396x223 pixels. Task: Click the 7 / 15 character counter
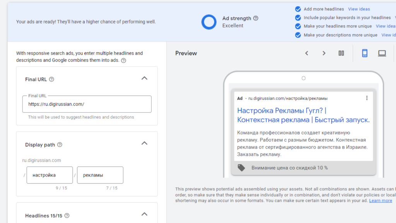(x=112, y=188)
